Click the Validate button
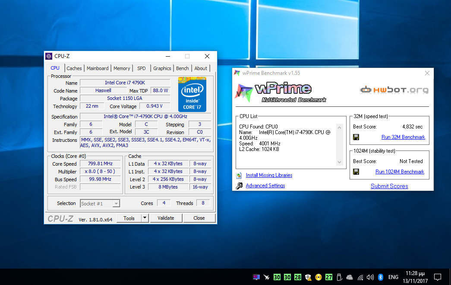 [166, 218]
